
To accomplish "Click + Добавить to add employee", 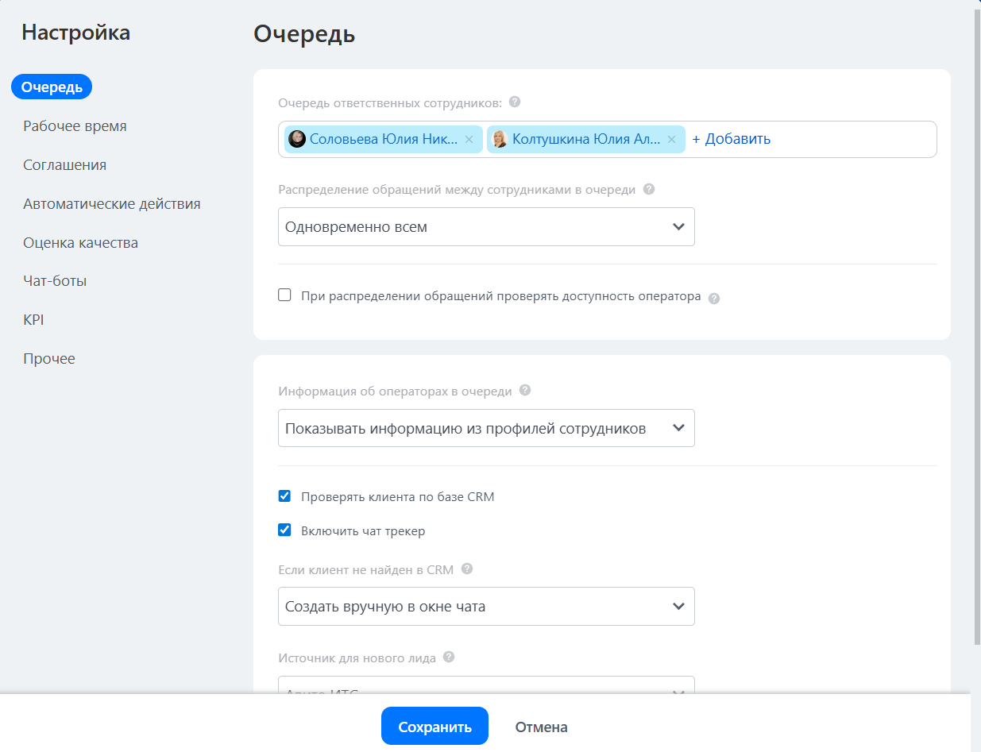I will pos(731,139).
